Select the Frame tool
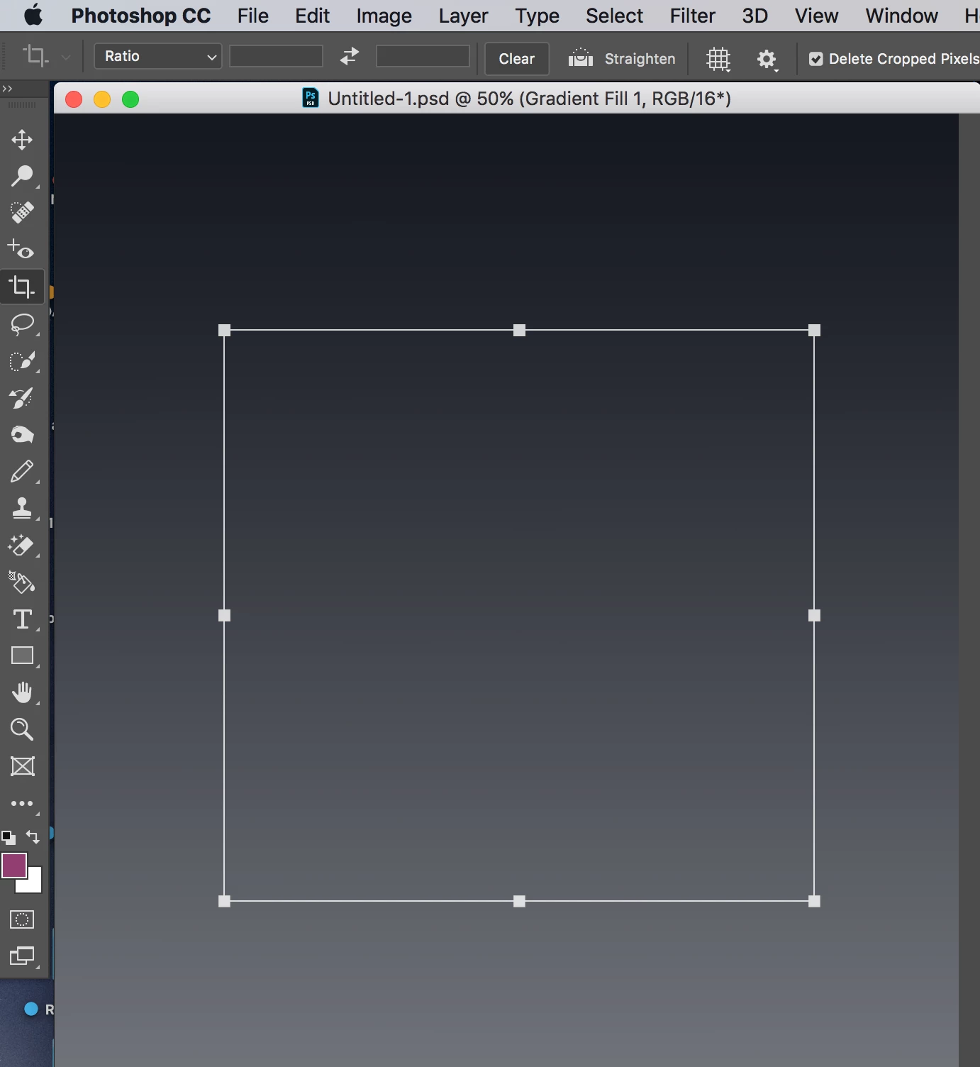The width and height of the screenshot is (980, 1067). 22,766
